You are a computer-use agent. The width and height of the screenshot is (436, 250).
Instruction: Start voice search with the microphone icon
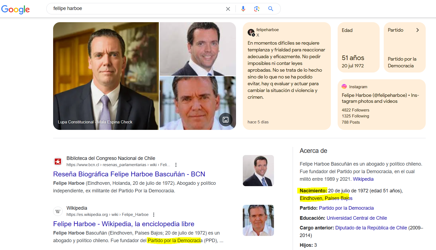tap(243, 9)
